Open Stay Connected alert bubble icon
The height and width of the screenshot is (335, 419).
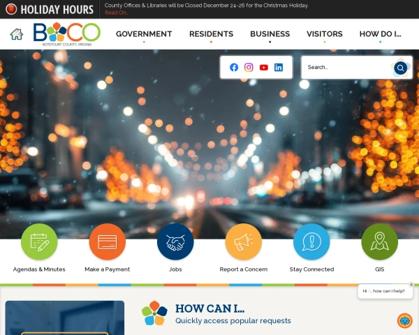click(311, 241)
